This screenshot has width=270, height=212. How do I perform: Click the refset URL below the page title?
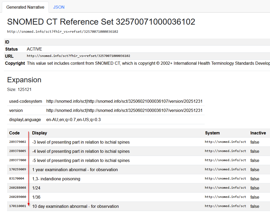click(x=62, y=32)
